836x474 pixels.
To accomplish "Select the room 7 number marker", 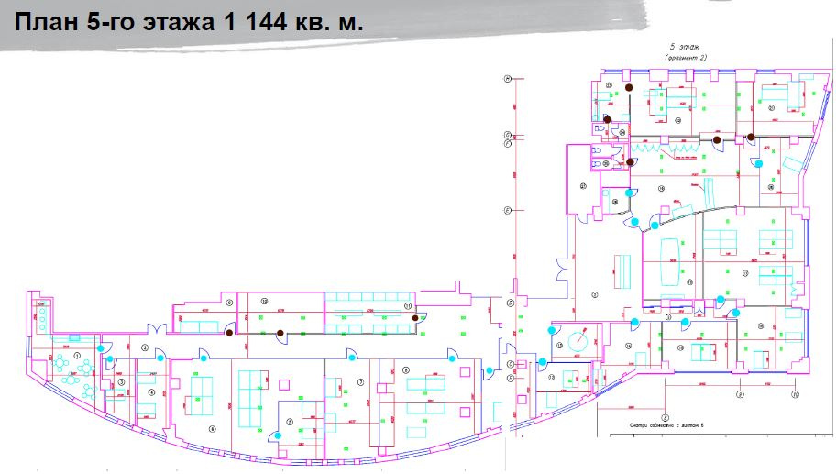I will pyautogui.click(x=361, y=381).
